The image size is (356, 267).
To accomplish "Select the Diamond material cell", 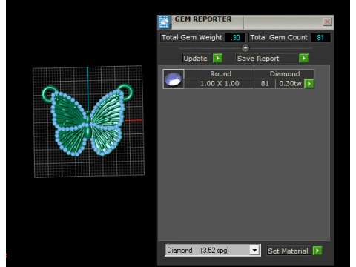I will point(284,74).
